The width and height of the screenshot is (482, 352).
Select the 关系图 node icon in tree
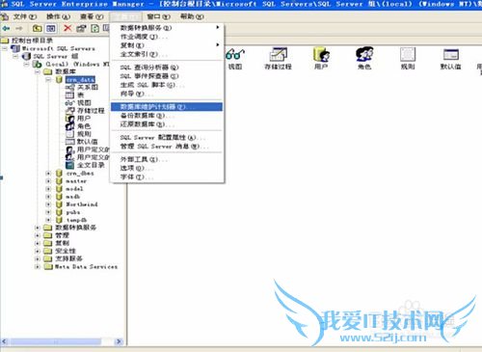tap(70, 87)
